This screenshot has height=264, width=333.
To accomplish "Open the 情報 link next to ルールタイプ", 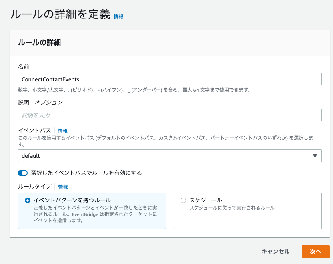I will click(63, 187).
